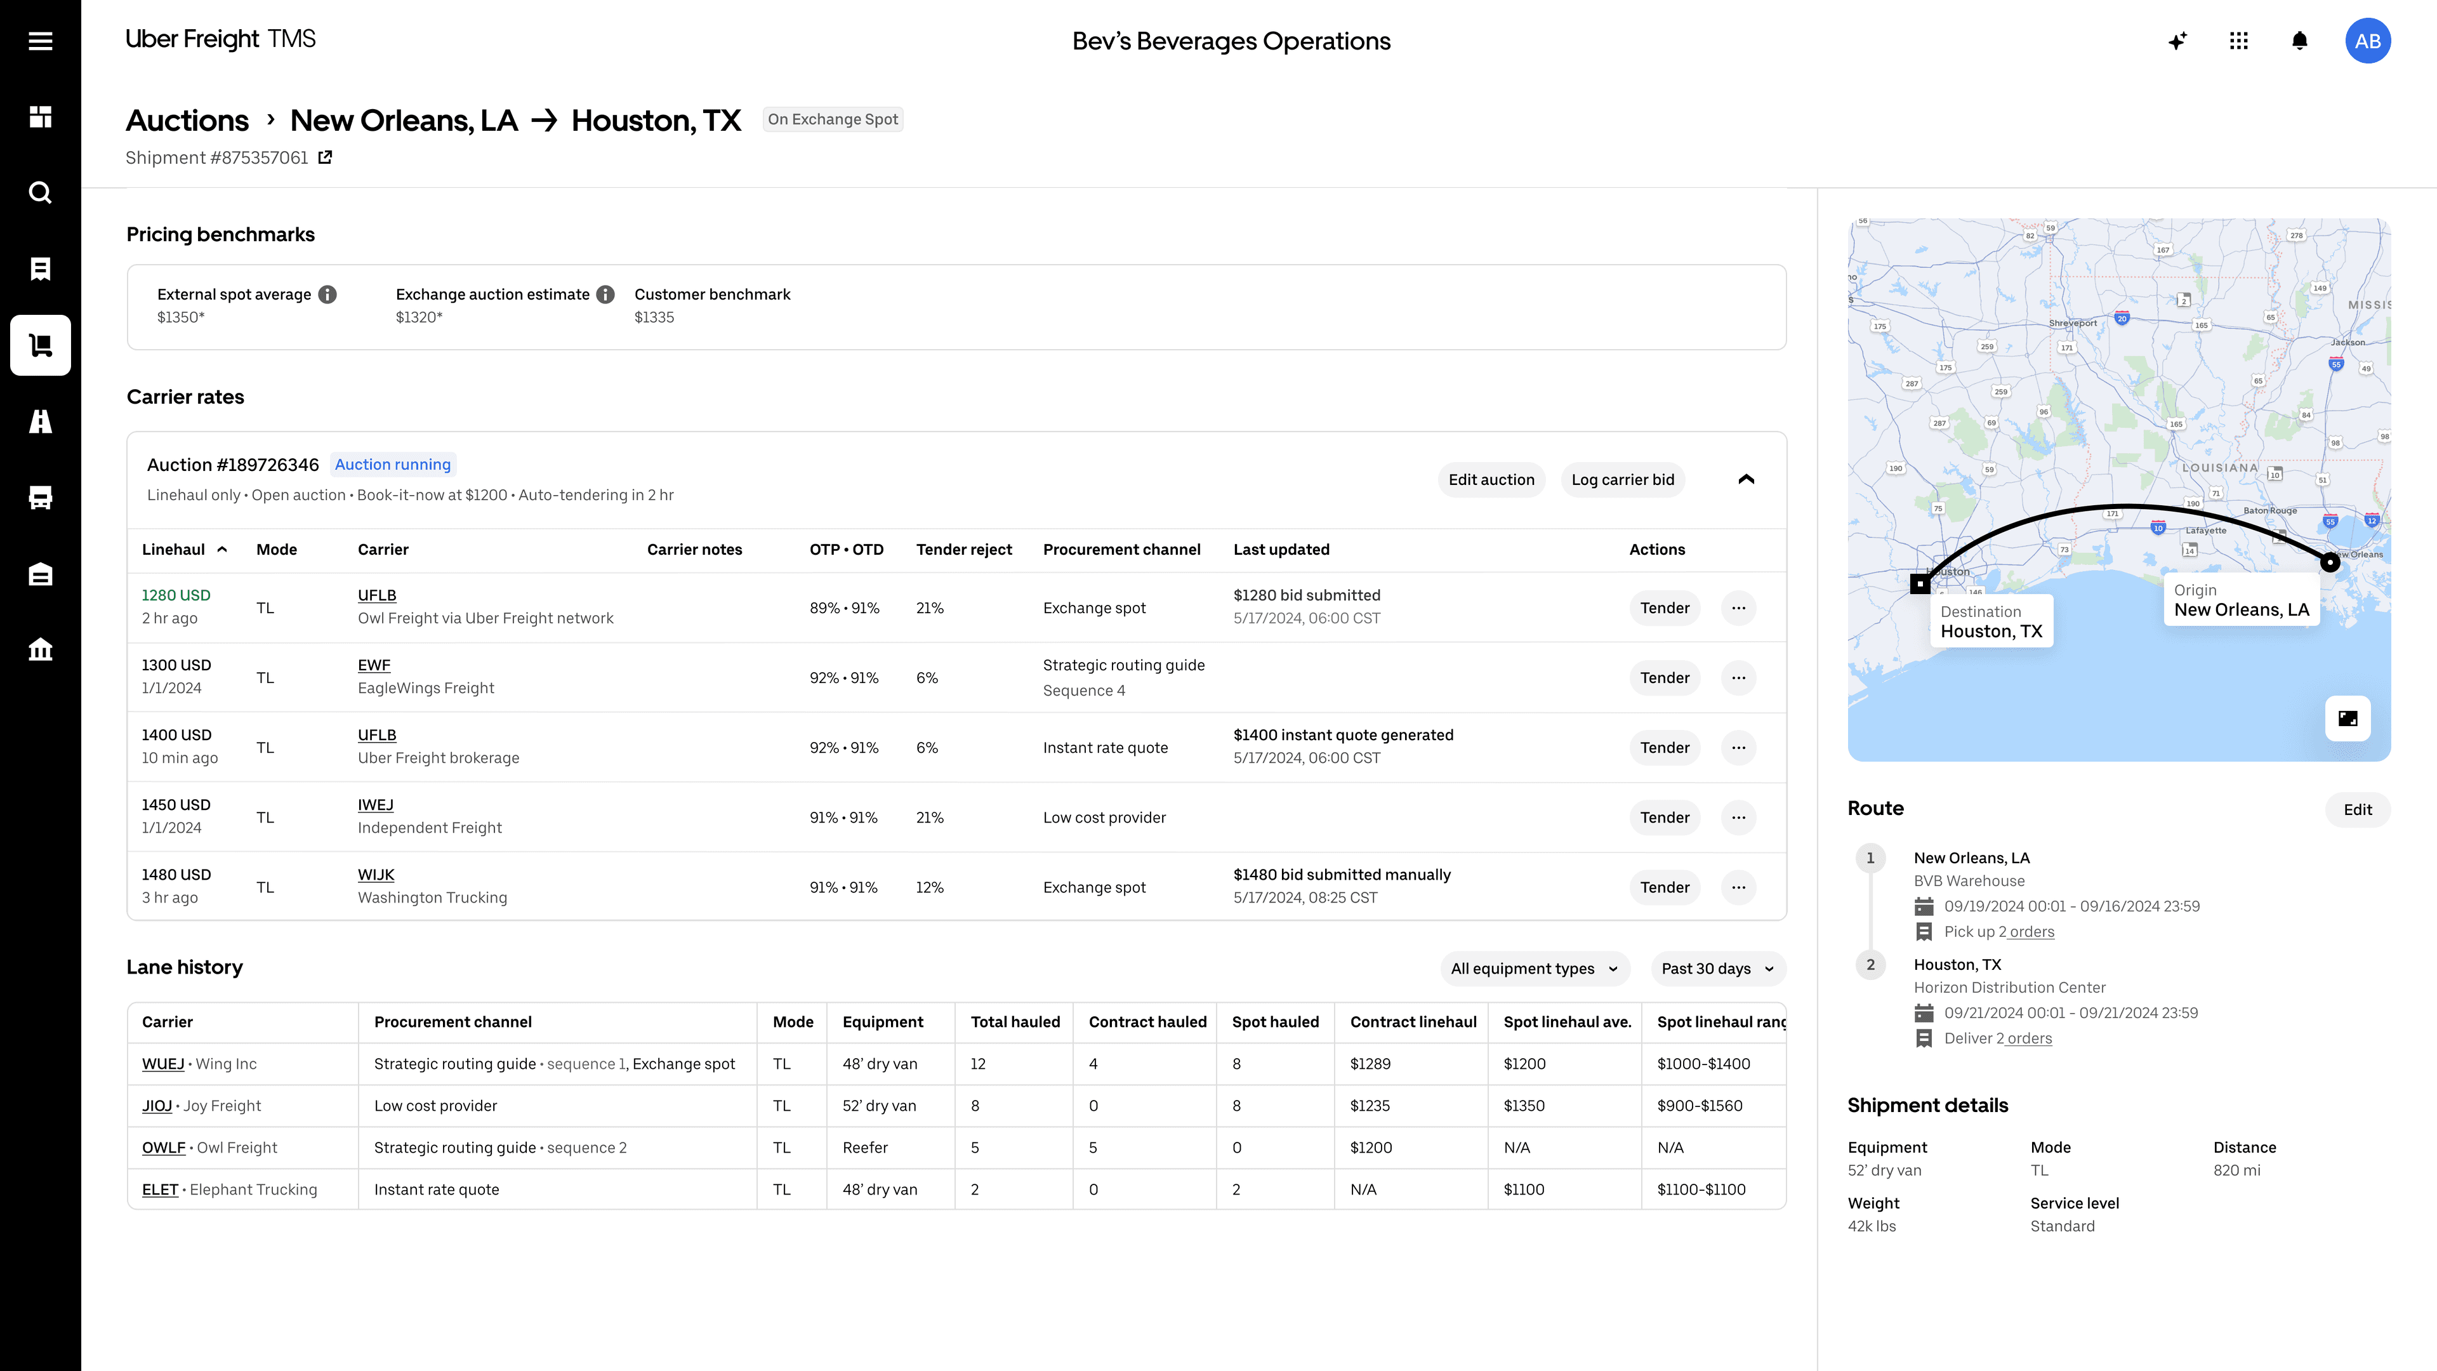This screenshot has height=1371, width=2437.
Task: Click info icon next to External spot average
Action: [327, 295]
